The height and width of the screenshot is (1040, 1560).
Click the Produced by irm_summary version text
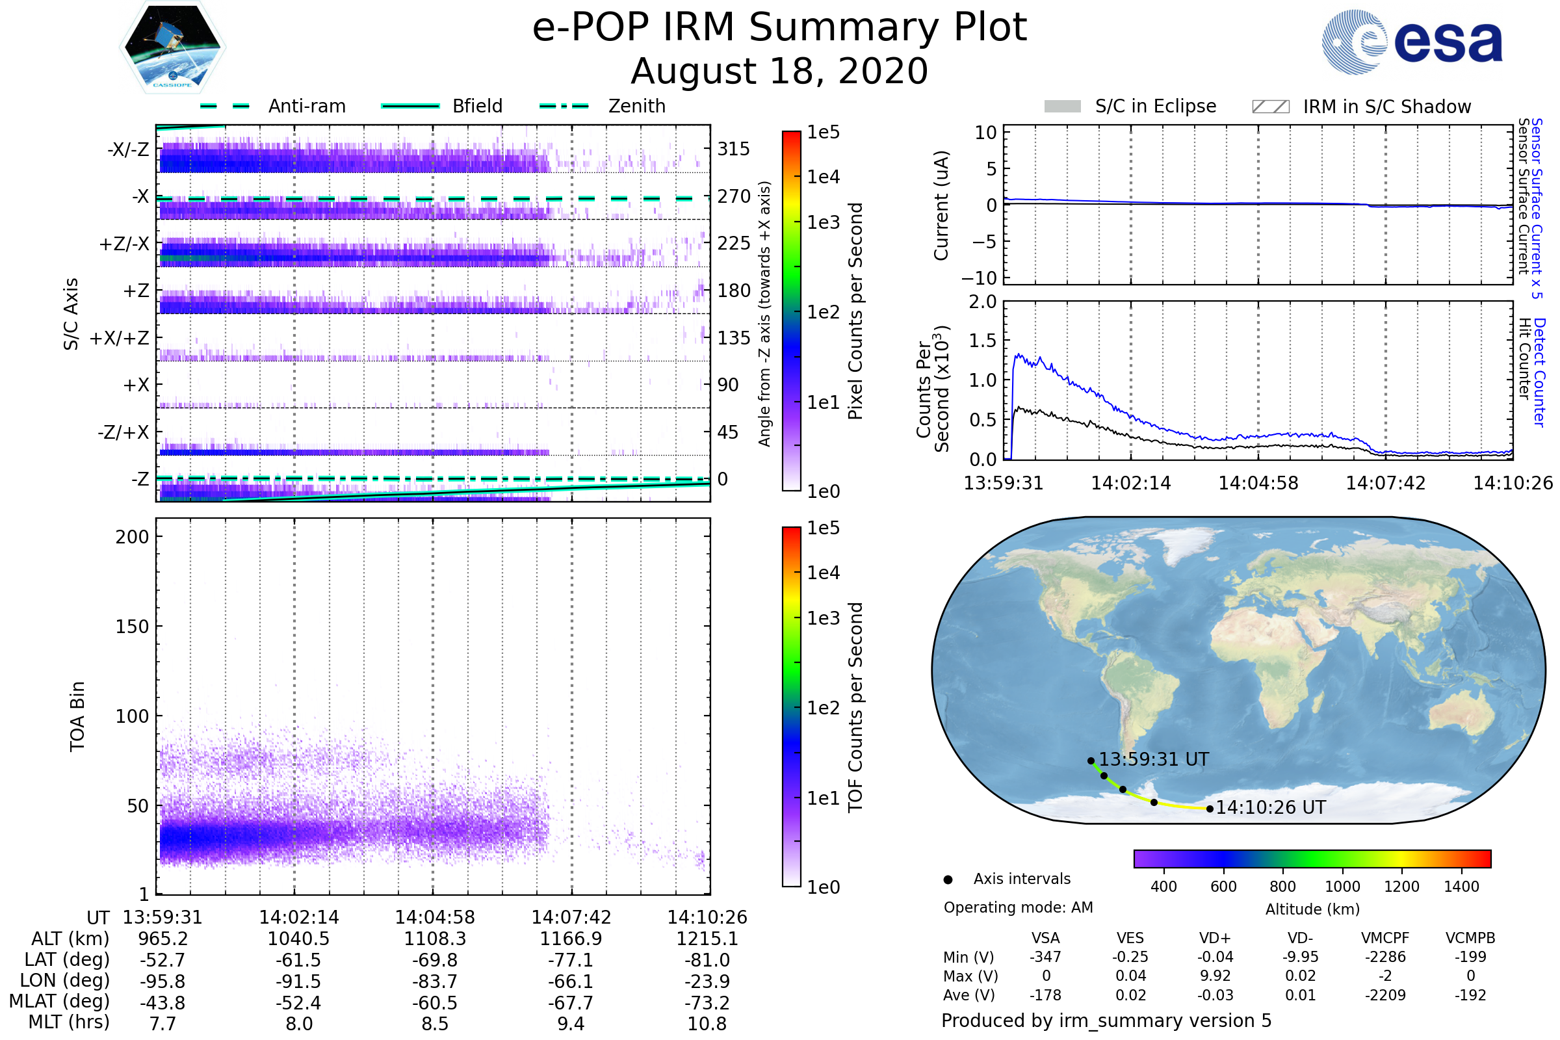click(1106, 1020)
